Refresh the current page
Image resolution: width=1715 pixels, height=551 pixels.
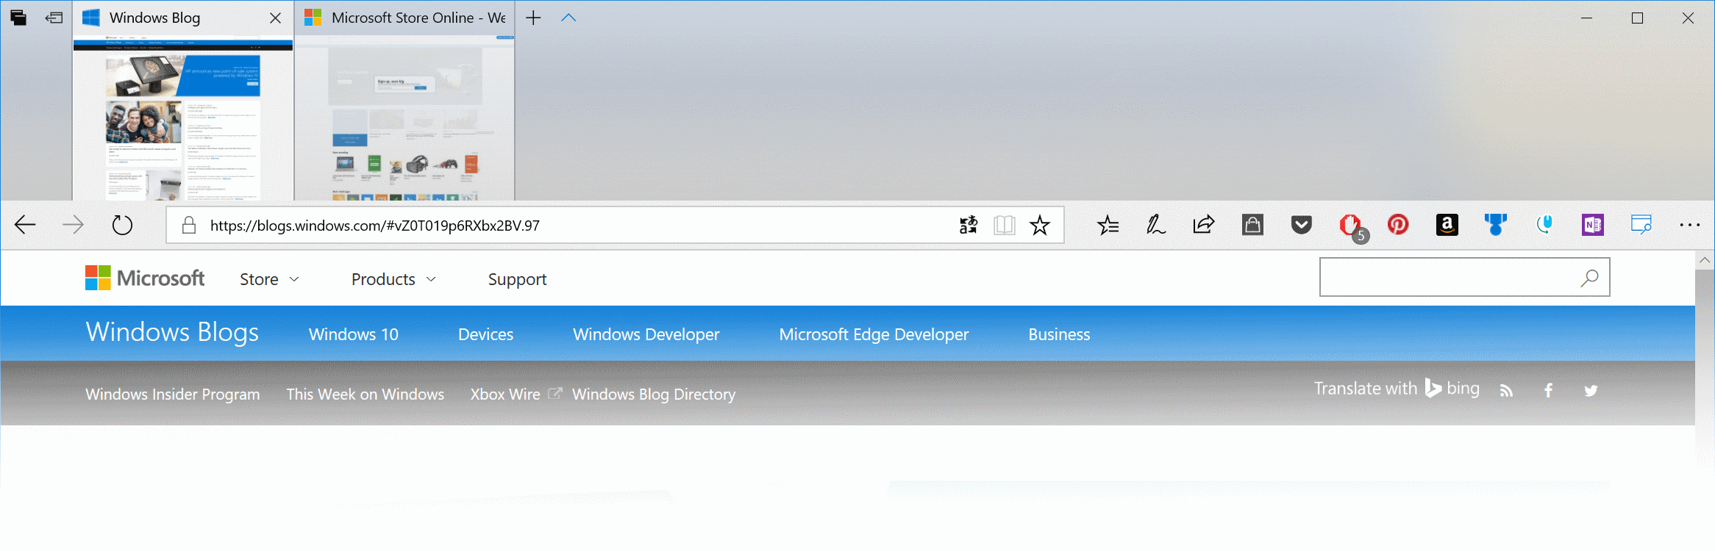click(x=122, y=225)
